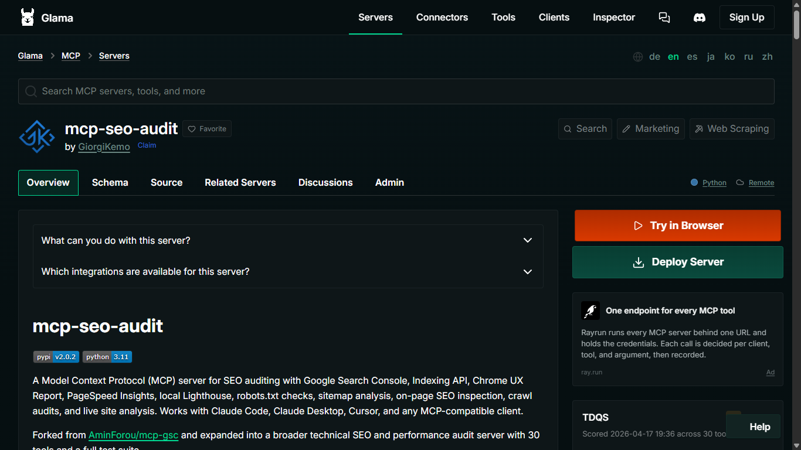Open the AminForou/mcp-gsc link
This screenshot has width=801, height=450.
pos(134,435)
